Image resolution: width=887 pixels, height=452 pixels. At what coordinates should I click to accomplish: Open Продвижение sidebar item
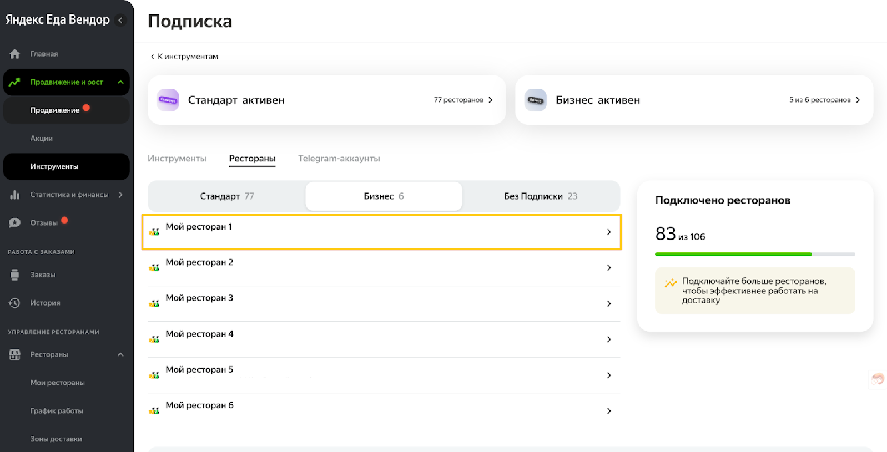click(x=54, y=110)
